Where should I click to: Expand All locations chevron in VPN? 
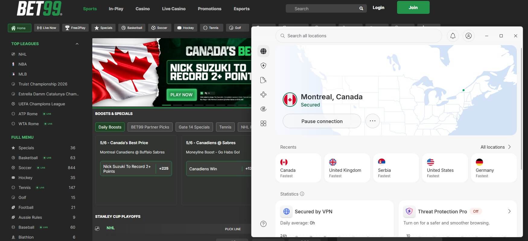509,147
